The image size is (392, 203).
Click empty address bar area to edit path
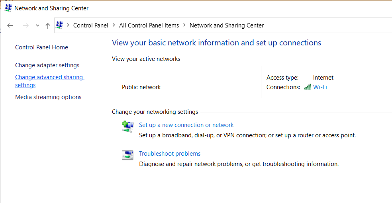tap(327, 25)
